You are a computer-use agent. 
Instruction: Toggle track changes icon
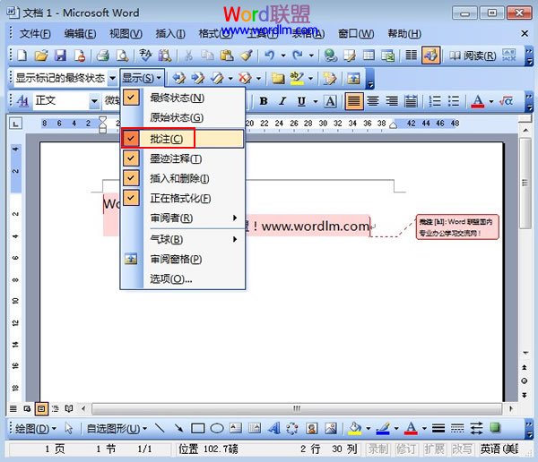tap(329, 78)
